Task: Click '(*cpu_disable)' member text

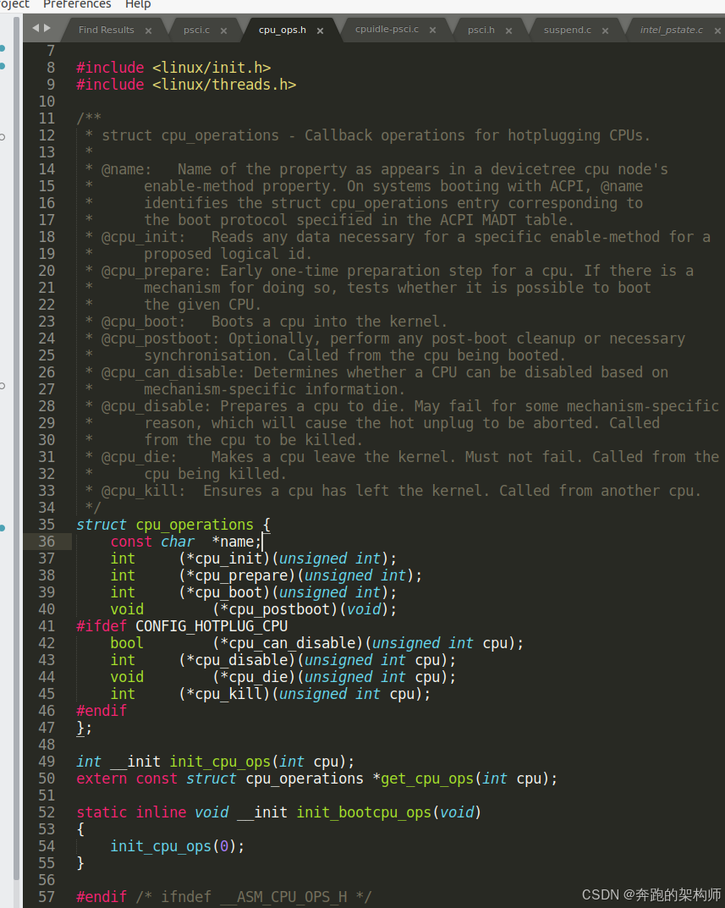Action: [238, 660]
